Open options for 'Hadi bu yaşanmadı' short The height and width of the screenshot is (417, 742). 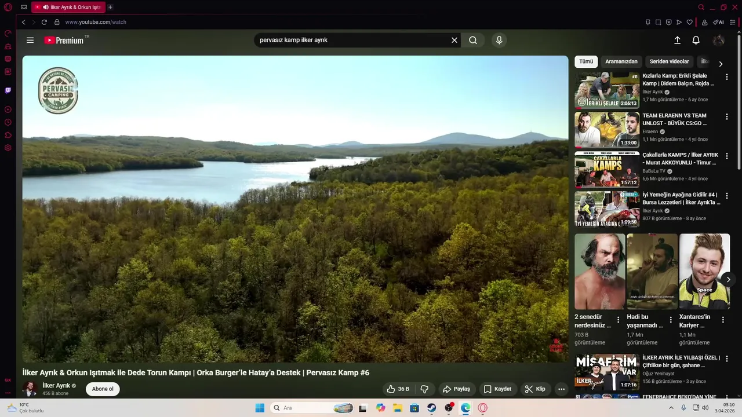pos(671,320)
